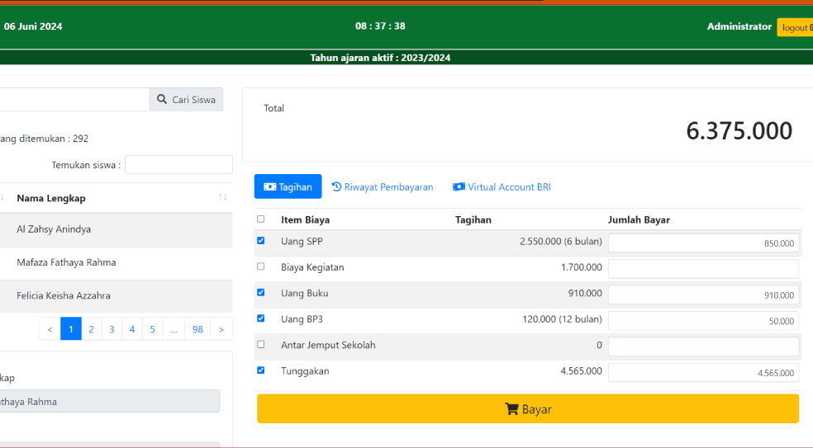Go to previous page arrow in pagination
The height and width of the screenshot is (448, 813).
point(50,329)
